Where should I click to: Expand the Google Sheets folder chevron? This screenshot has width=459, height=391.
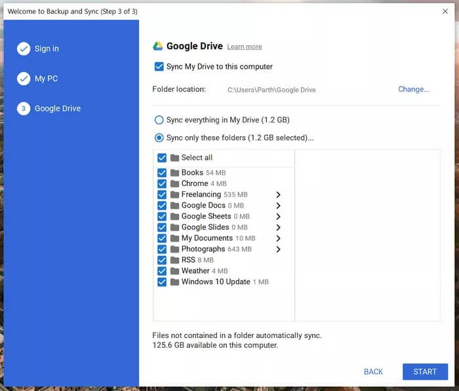pyautogui.click(x=278, y=216)
